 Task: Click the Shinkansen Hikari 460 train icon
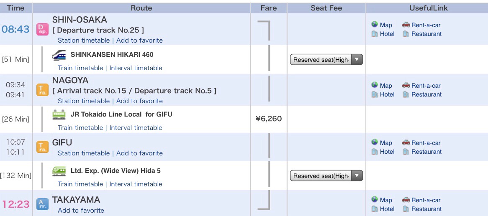[x=59, y=55]
